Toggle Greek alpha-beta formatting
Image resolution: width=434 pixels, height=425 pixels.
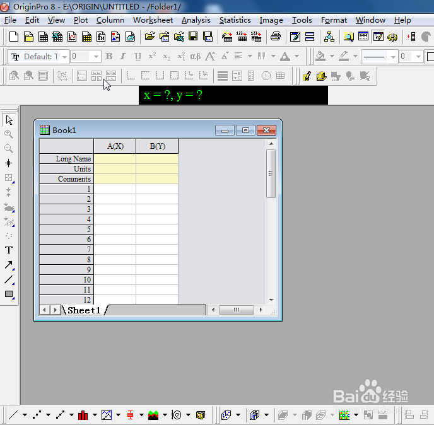[196, 57]
